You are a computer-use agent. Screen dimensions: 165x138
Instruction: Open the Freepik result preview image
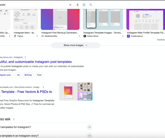pos(76,91)
